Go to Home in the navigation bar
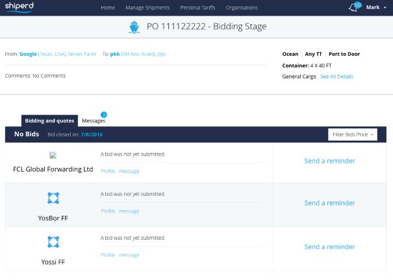Screen dimensions: 393x280 coord(108,8)
